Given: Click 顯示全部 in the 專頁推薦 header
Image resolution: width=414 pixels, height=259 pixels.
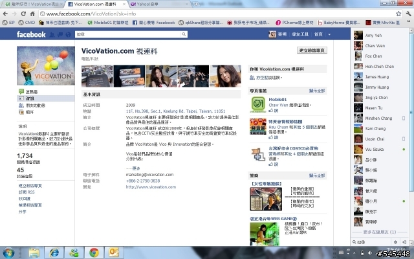Looking at the screenshot, I should pos(317,91).
